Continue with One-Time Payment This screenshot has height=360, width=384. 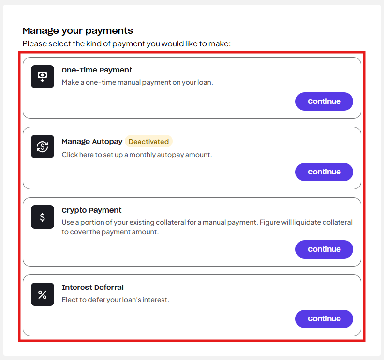pyautogui.click(x=324, y=101)
